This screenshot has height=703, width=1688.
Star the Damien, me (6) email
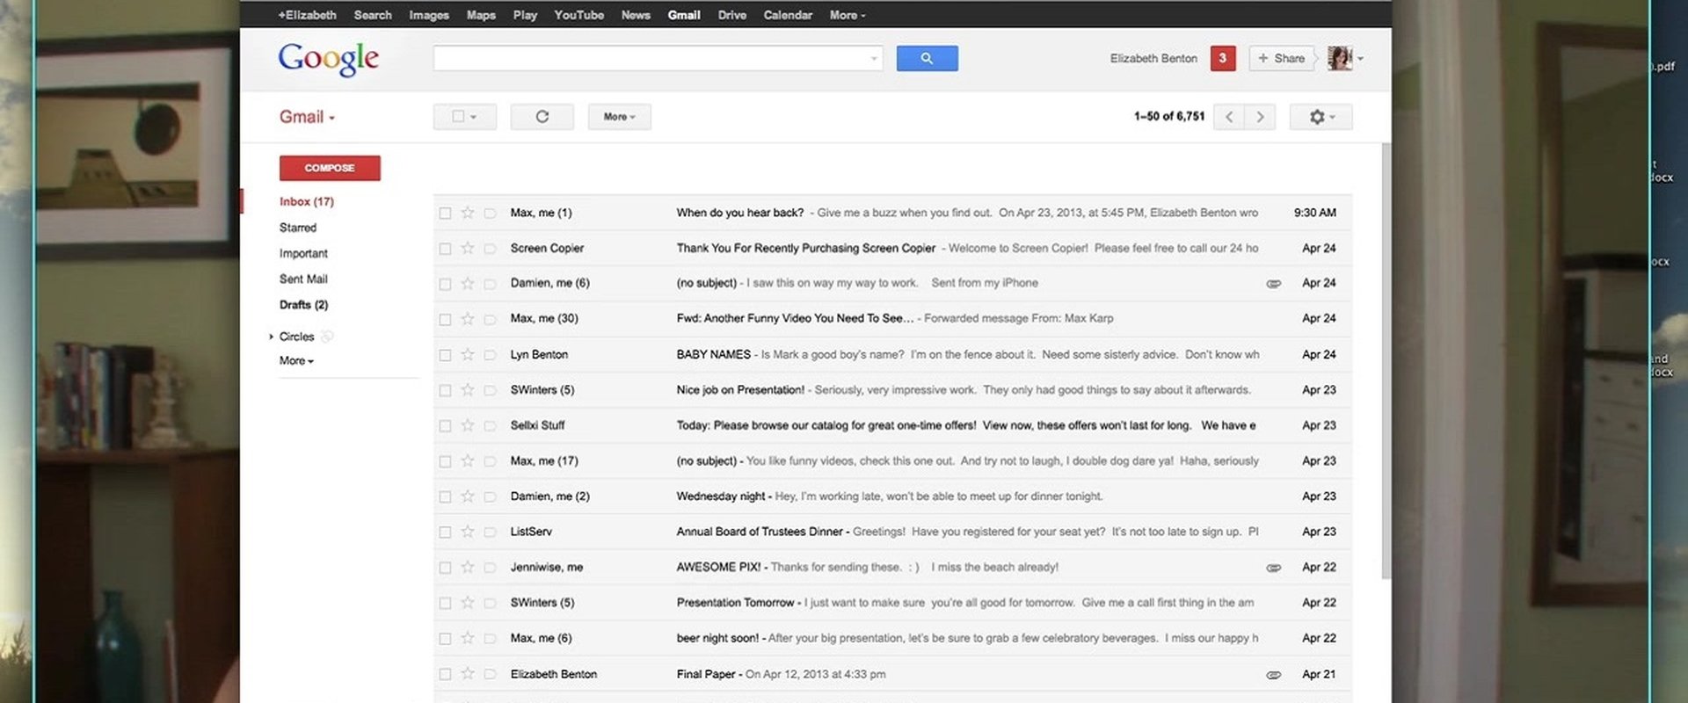(x=468, y=283)
